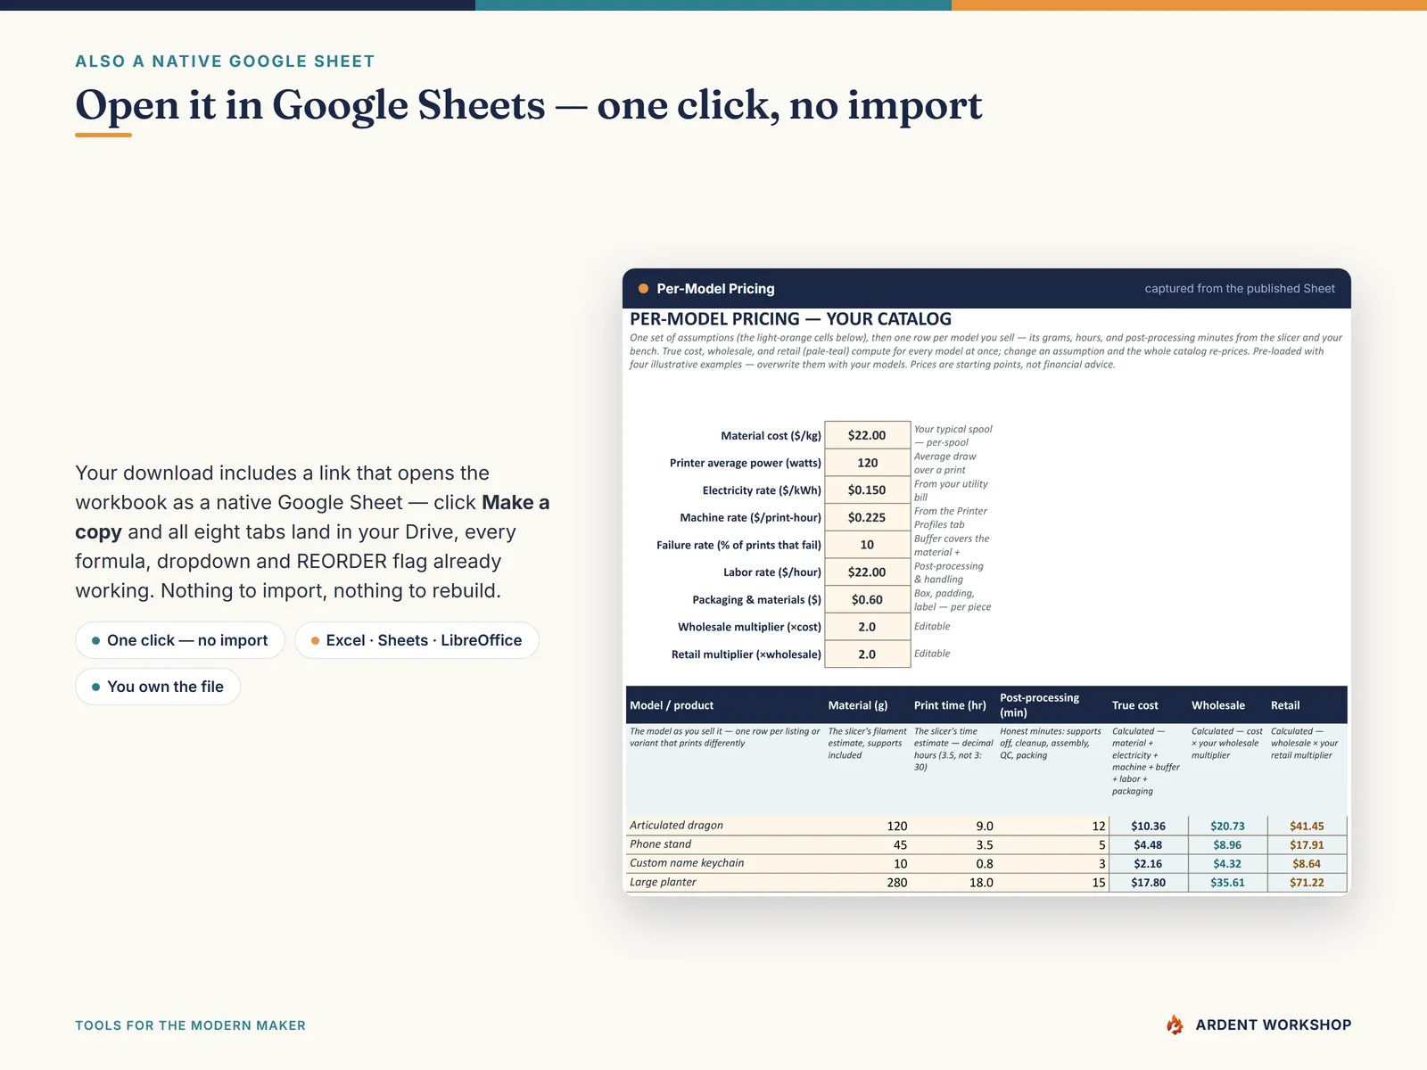The image size is (1427, 1070).
Task: Select Large planter's retail price $71.22
Action: 1307,883
